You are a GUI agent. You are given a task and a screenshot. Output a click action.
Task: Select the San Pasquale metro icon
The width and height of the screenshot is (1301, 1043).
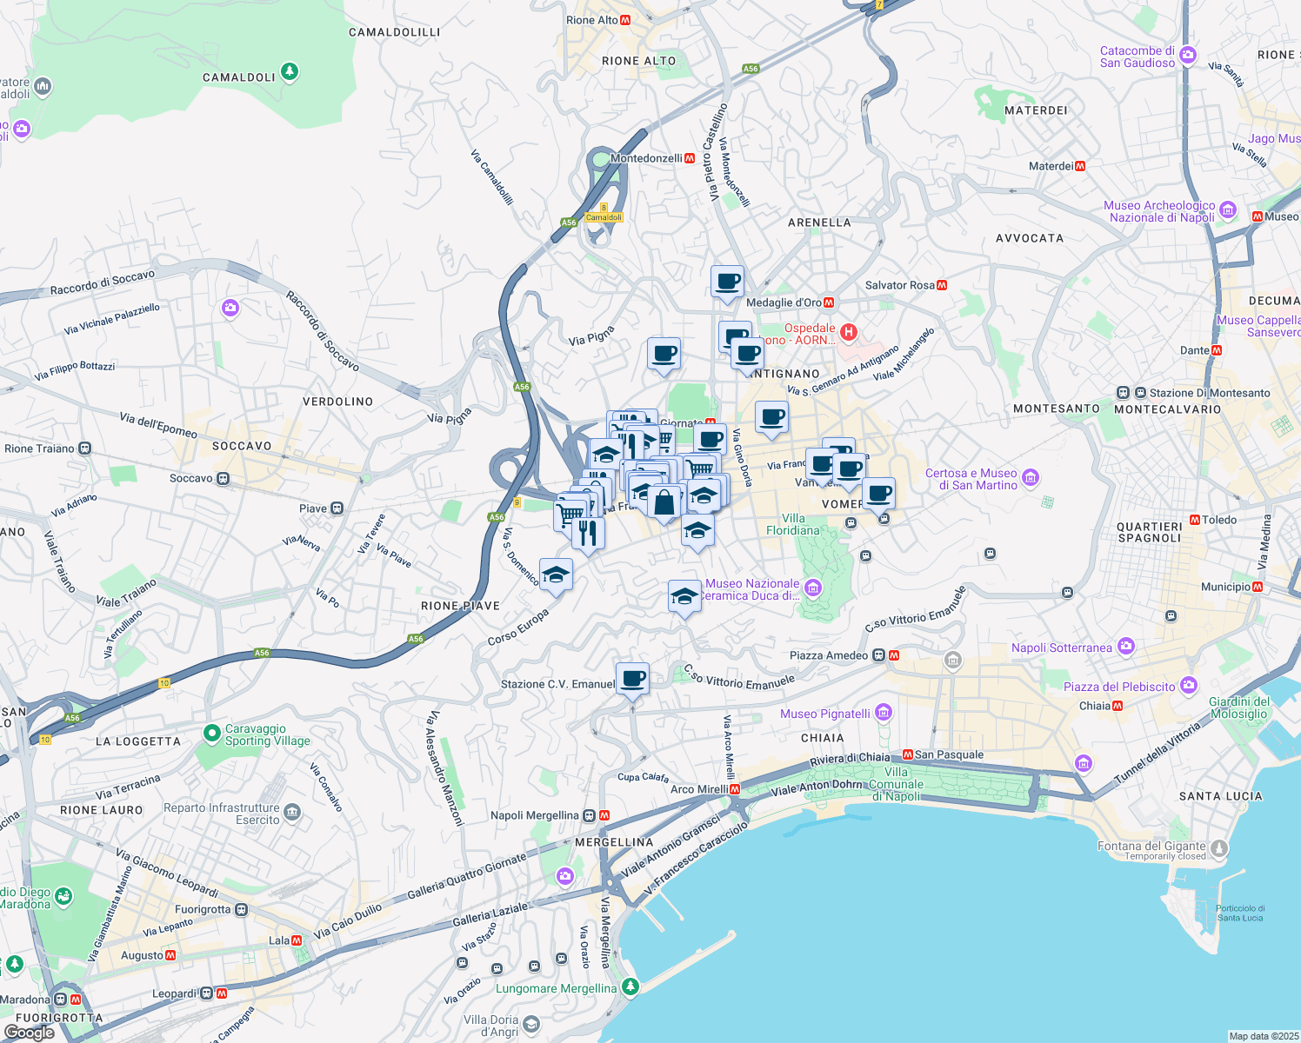908,754
